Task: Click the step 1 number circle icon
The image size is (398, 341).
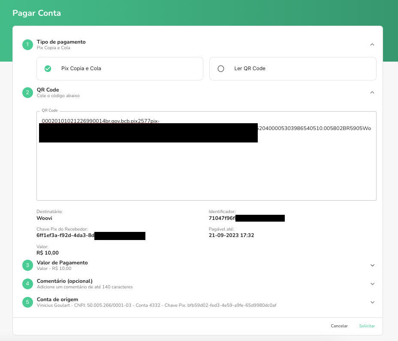Action: coord(27,44)
